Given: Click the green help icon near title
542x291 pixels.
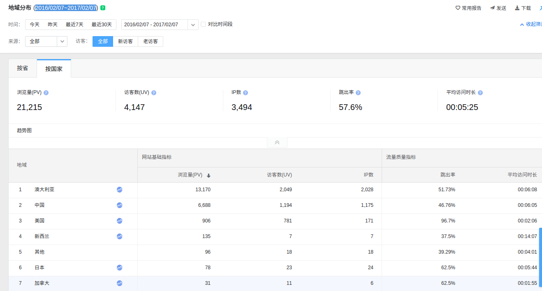Looking at the screenshot, I should tap(103, 8).
